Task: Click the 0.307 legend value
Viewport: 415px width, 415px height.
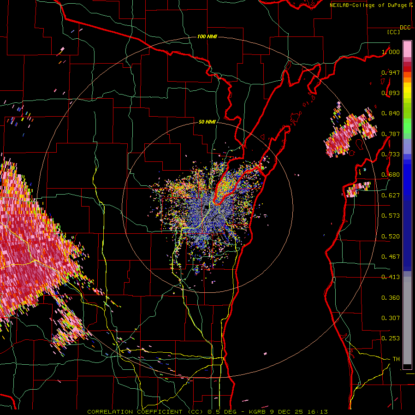Action: (391, 318)
